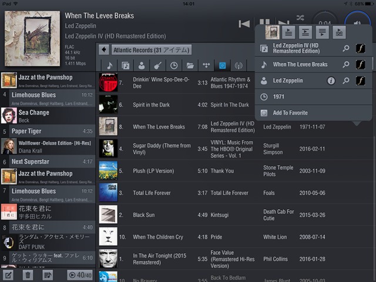Image resolution: width=376 pixels, height=282 pixels.
Task: Switch to the Artists person tab
Action: [x=142, y=65]
